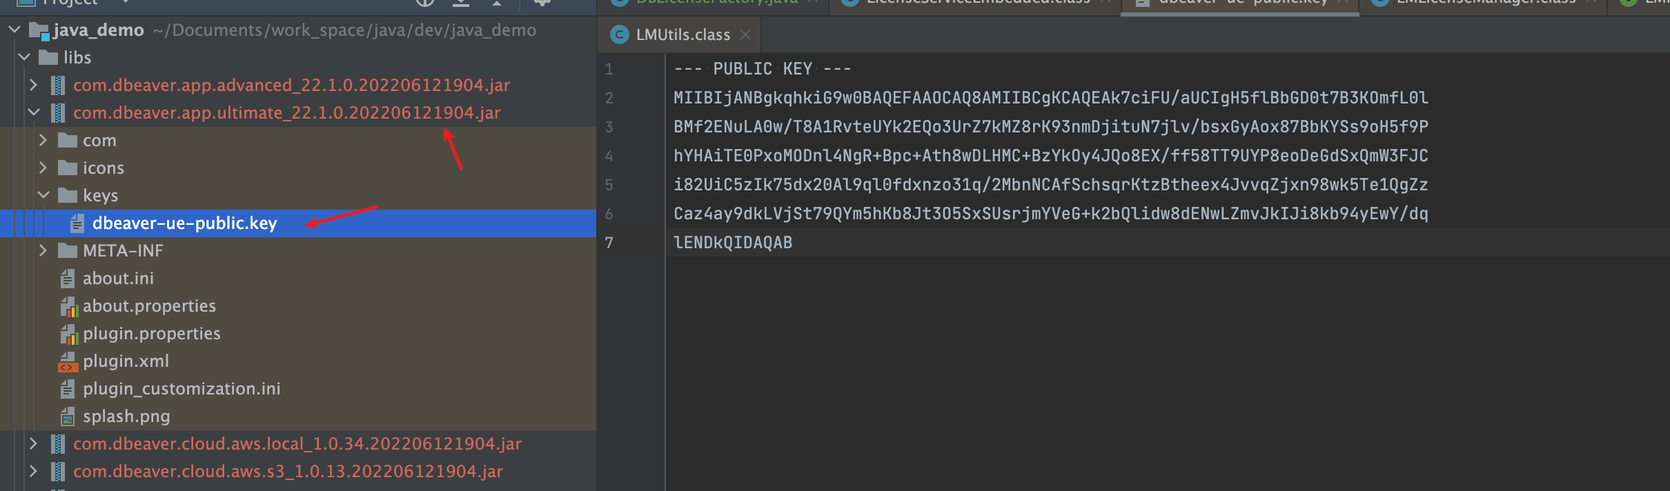Click the plugin.properties file icon
The image size is (1670, 491).
click(x=68, y=334)
